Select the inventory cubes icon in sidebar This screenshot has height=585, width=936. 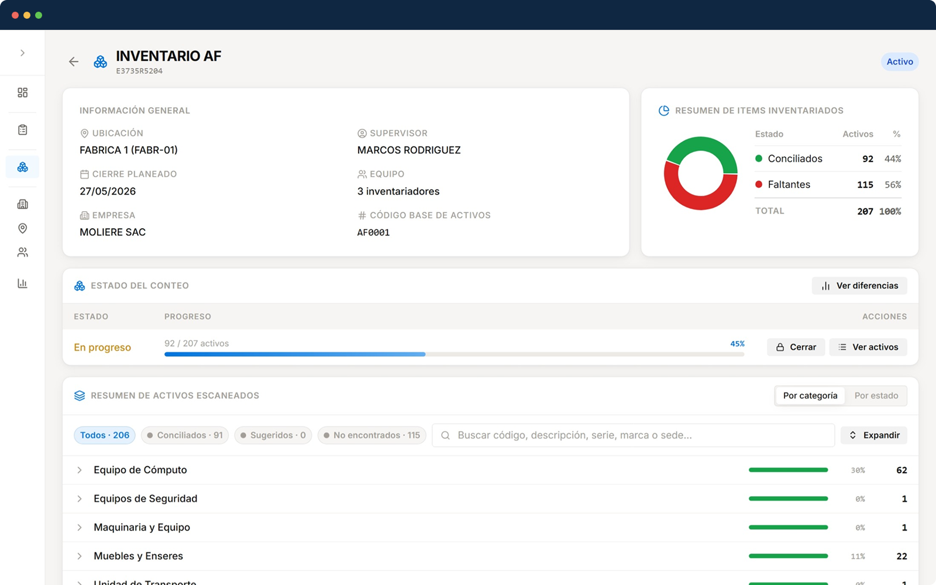pyautogui.click(x=22, y=167)
